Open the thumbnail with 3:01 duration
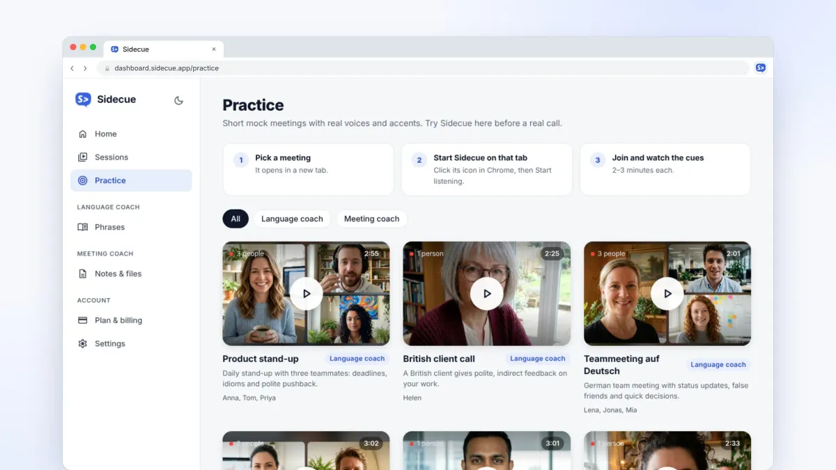 [x=487, y=451]
